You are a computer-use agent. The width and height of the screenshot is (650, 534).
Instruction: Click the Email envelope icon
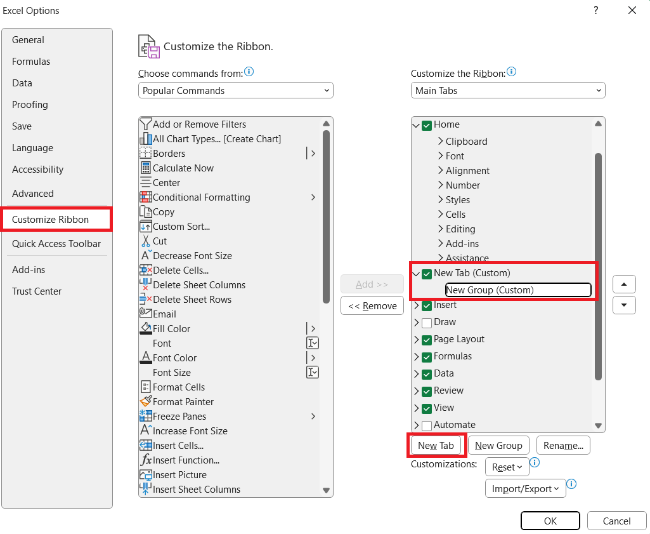tap(145, 313)
